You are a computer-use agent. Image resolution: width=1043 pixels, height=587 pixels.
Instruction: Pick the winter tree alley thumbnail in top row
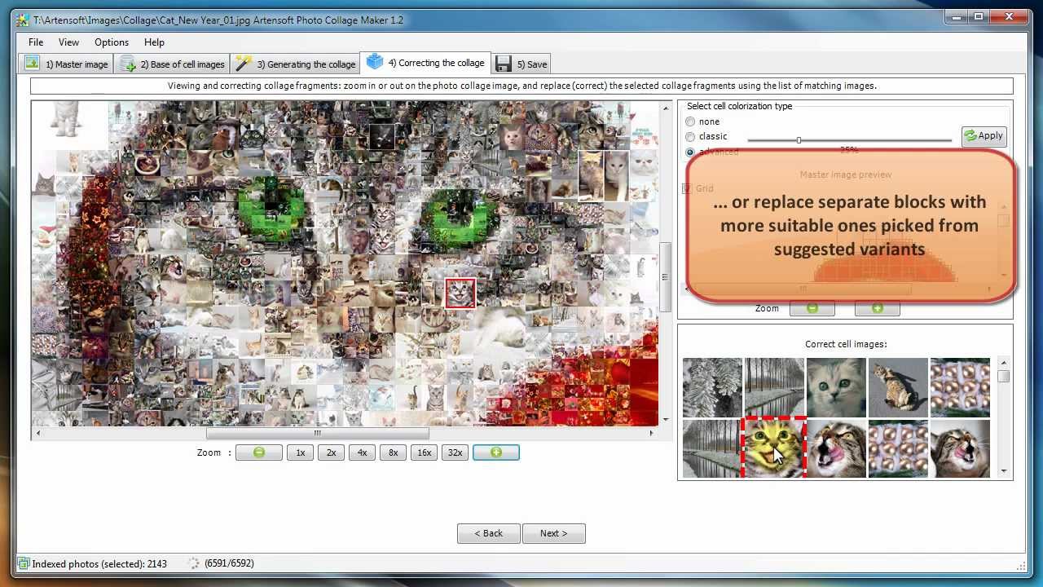[x=774, y=387]
